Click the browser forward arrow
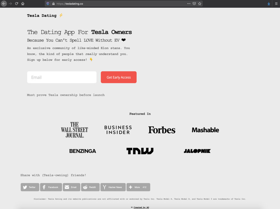Image resolution: width=280 pixels, height=209 pixels. click(x=10, y=4)
